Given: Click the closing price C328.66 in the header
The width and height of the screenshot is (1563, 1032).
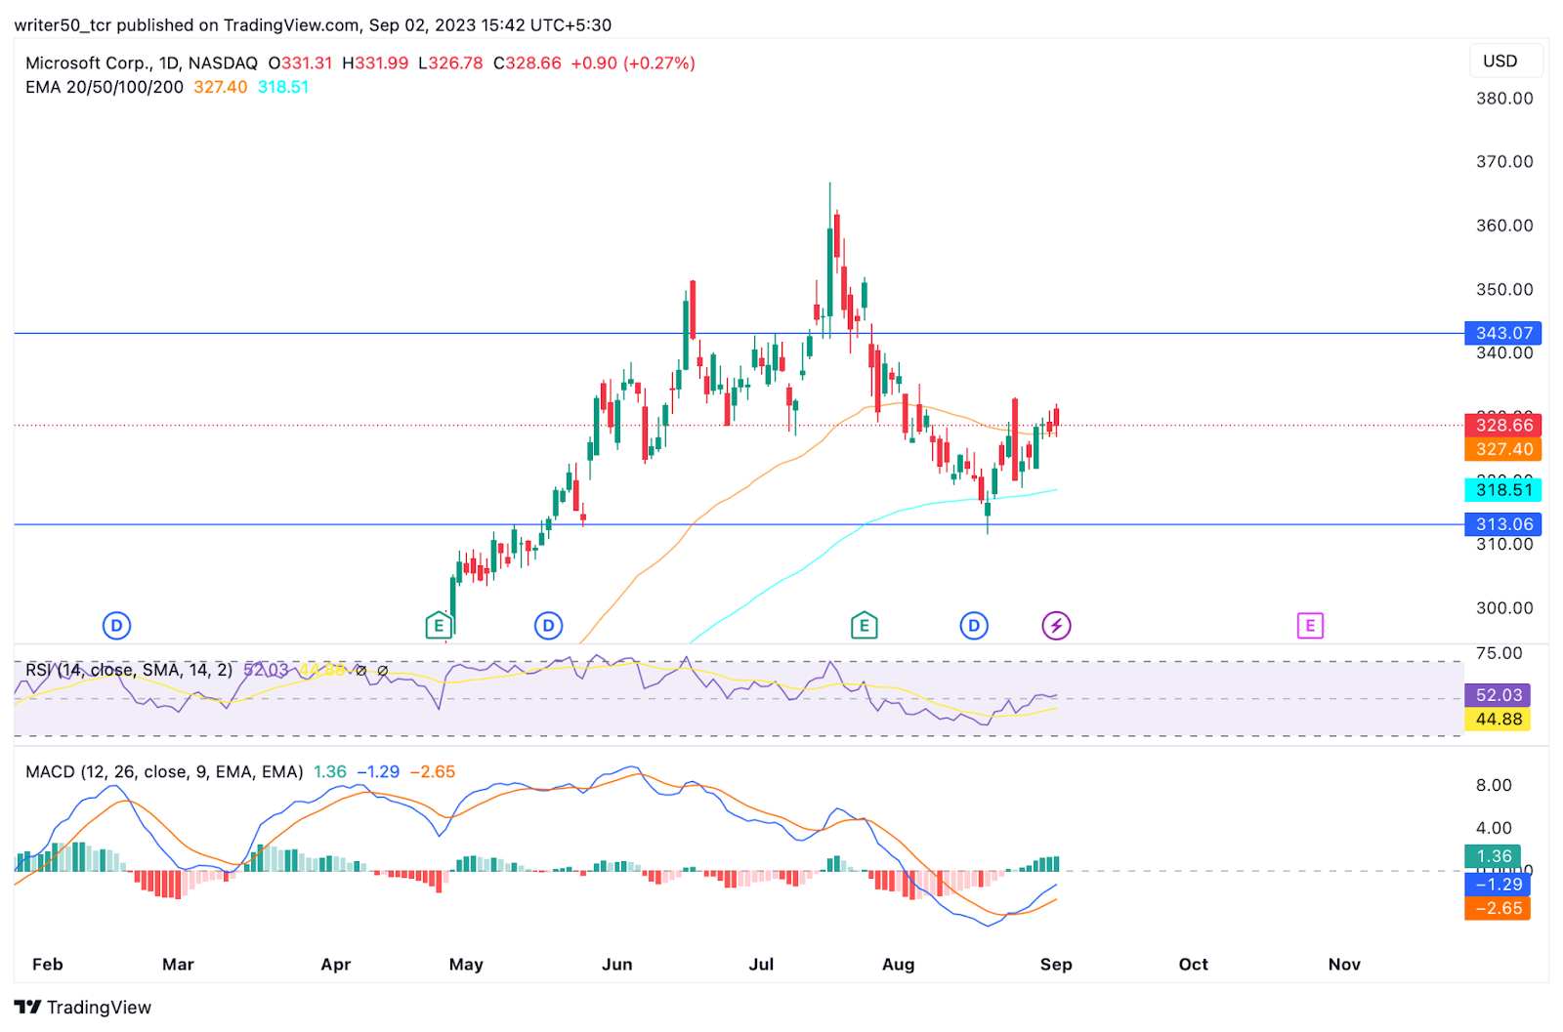Looking at the screenshot, I should coord(528,62).
